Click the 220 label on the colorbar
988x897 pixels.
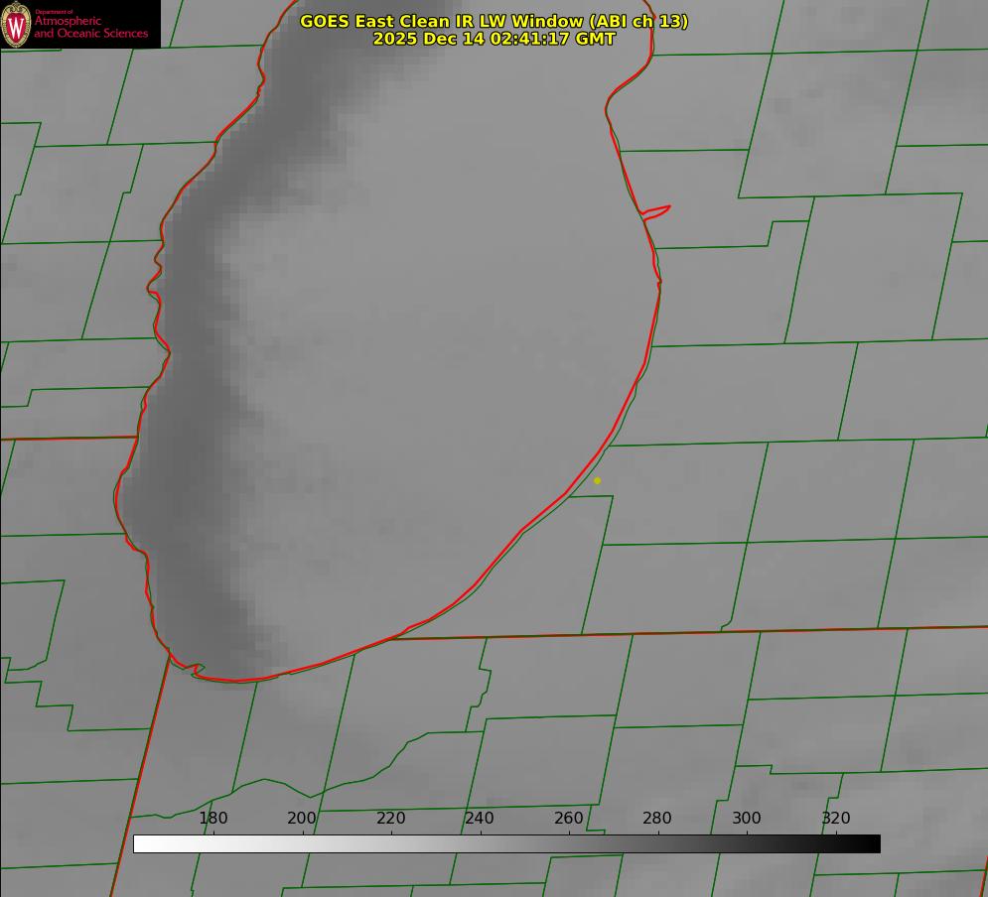(390, 818)
